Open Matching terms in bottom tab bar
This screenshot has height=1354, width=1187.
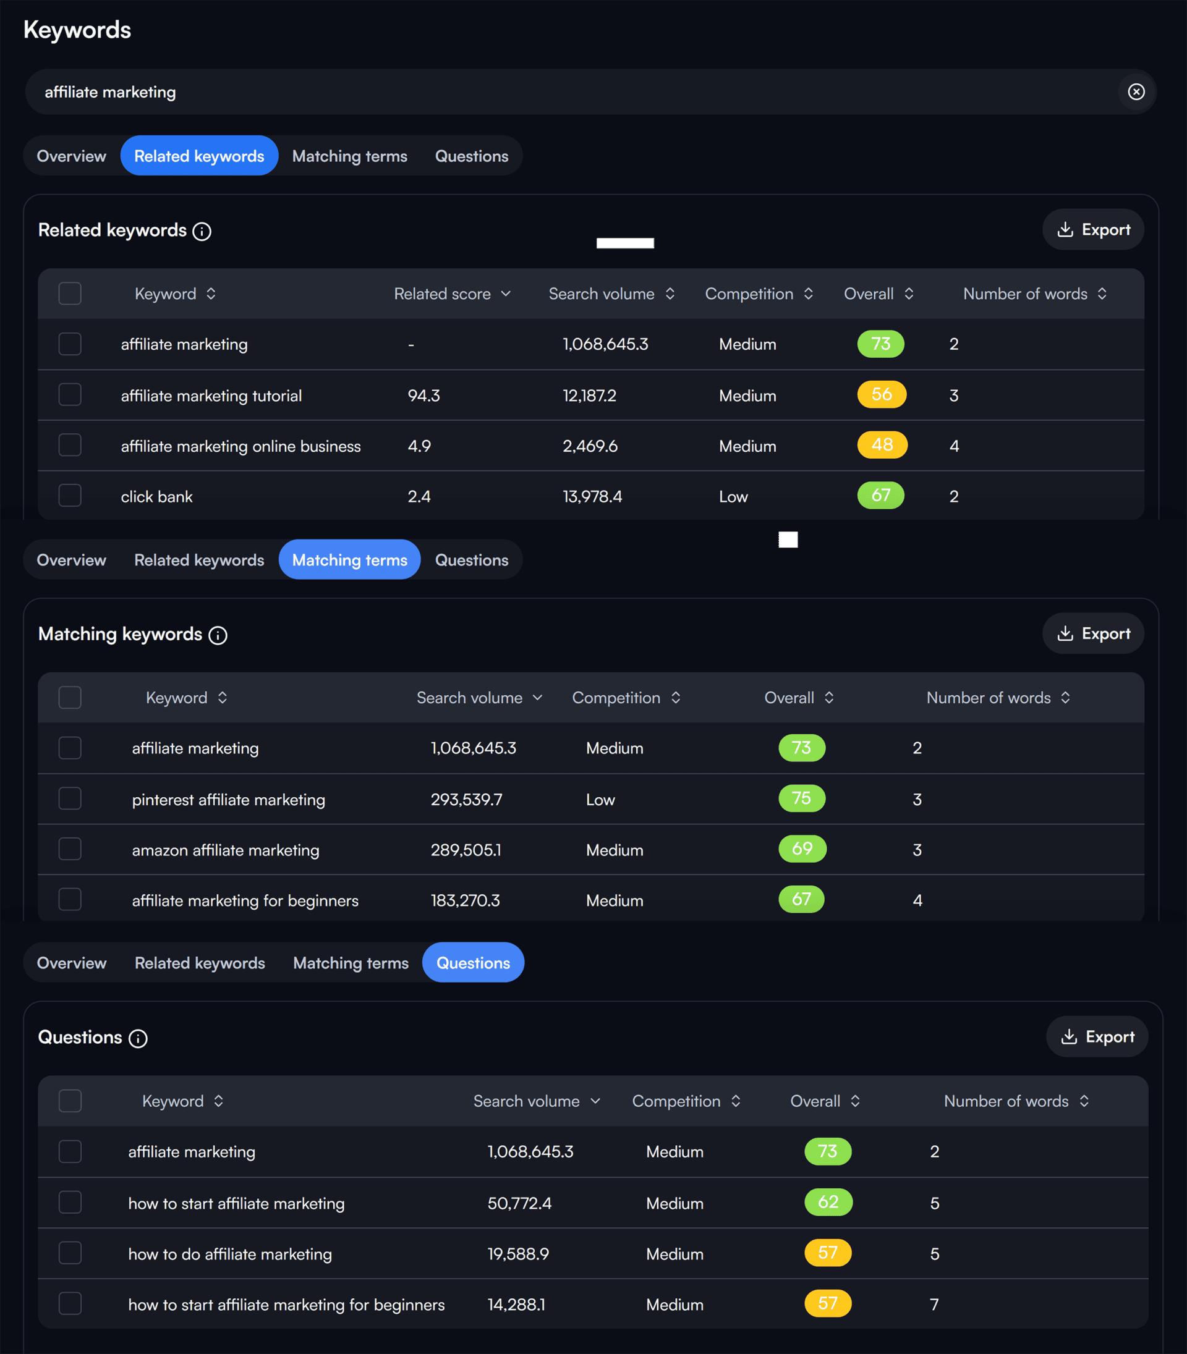pyautogui.click(x=351, y=963)
